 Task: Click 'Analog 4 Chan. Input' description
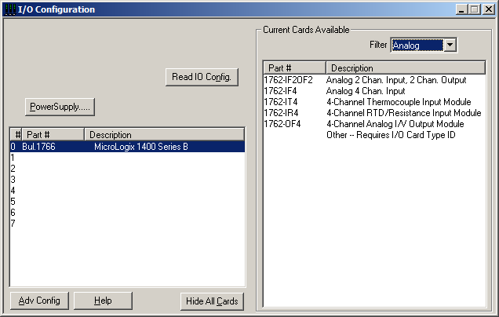[x=366, y=91]
